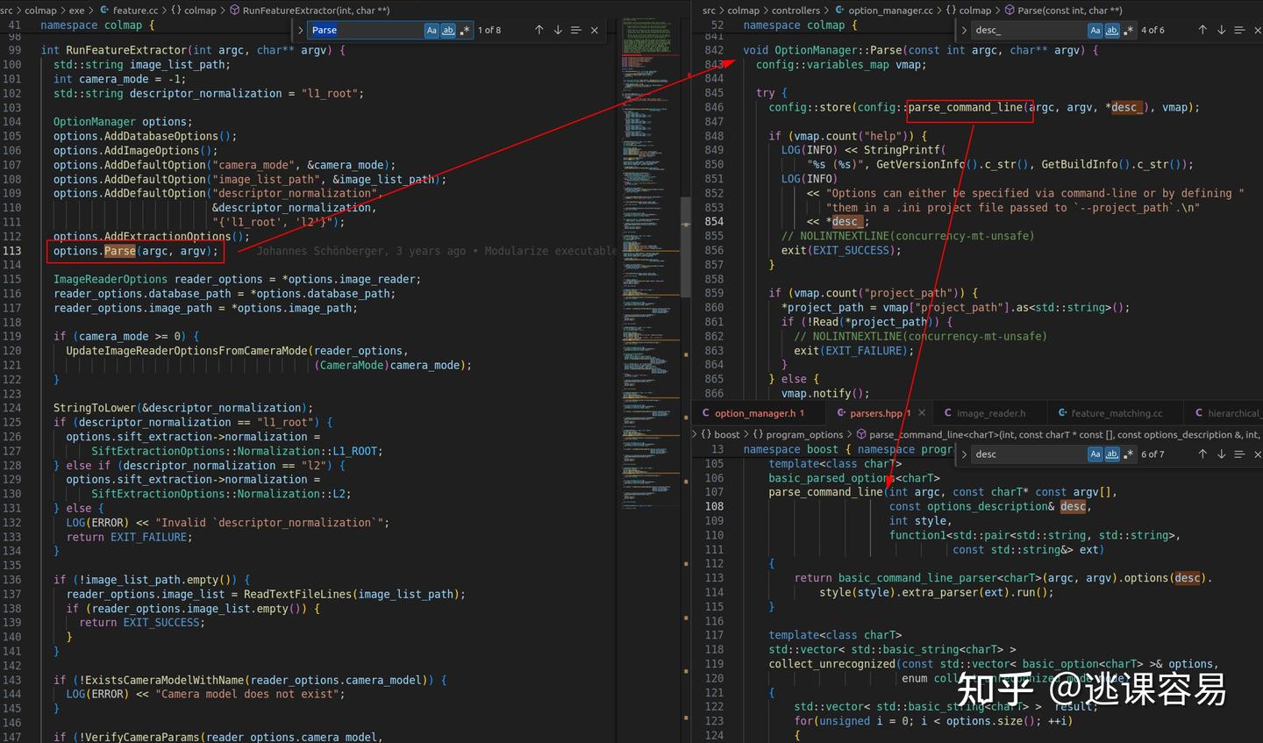Image resolution: width=1263 pixels, height=743 pixels.
Task: Close the feature.cc find bar containing 'Parse'
Action: pyautogui.click(x=595, y=30)
